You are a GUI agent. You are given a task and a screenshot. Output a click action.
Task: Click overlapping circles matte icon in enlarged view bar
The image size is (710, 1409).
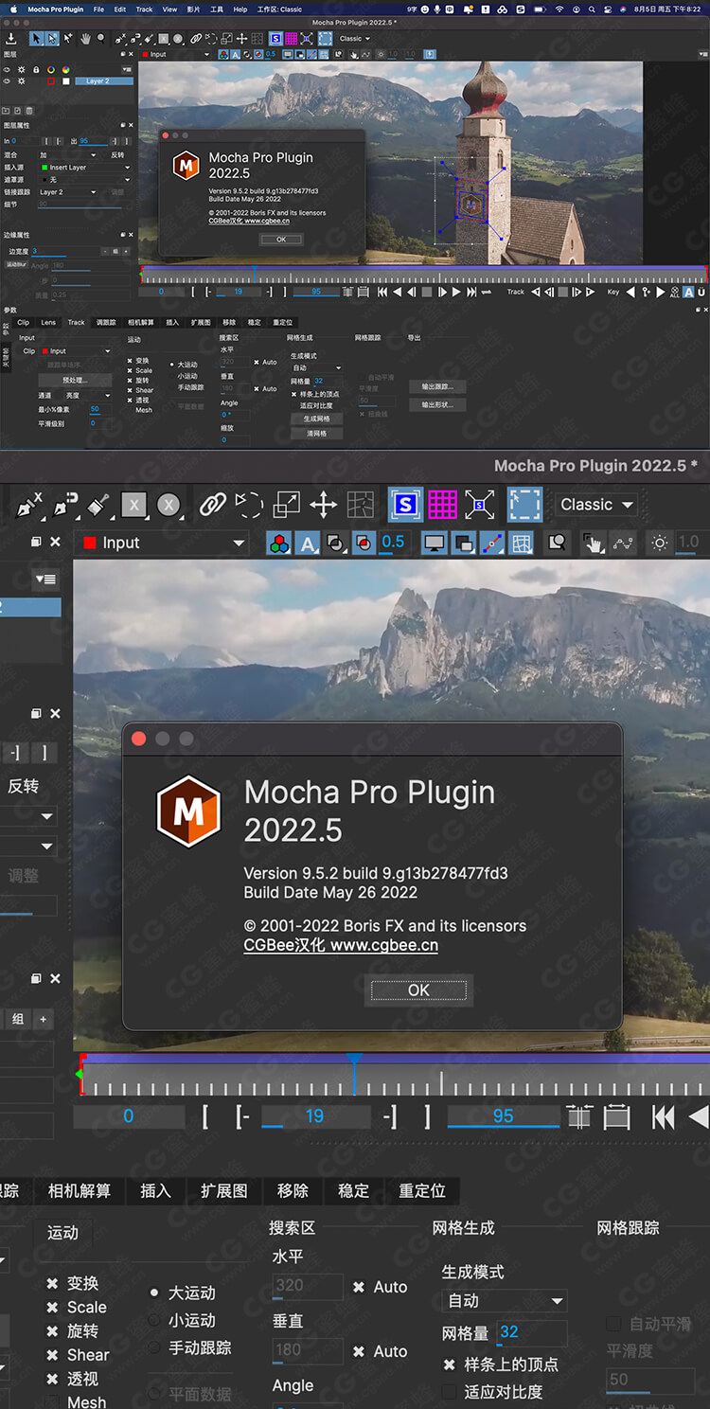pos(335,543)
